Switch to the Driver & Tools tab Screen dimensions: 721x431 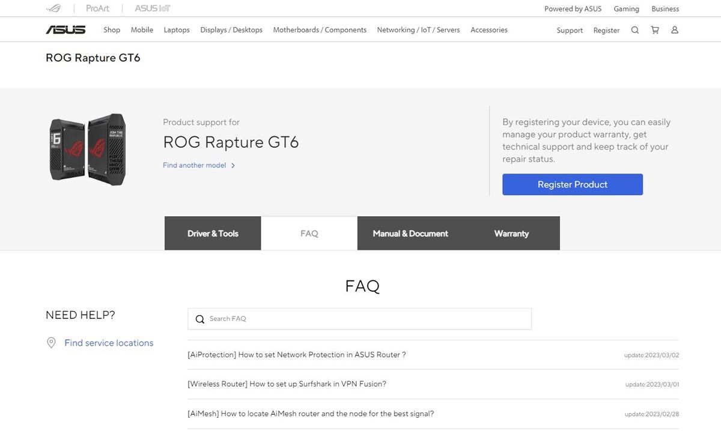pos(212,233)
